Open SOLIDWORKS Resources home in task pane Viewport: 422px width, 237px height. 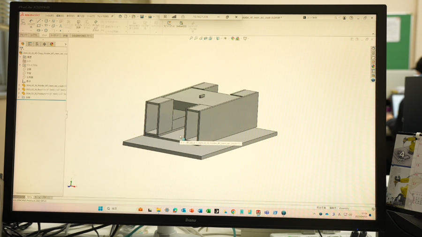(x=373, y=48)
